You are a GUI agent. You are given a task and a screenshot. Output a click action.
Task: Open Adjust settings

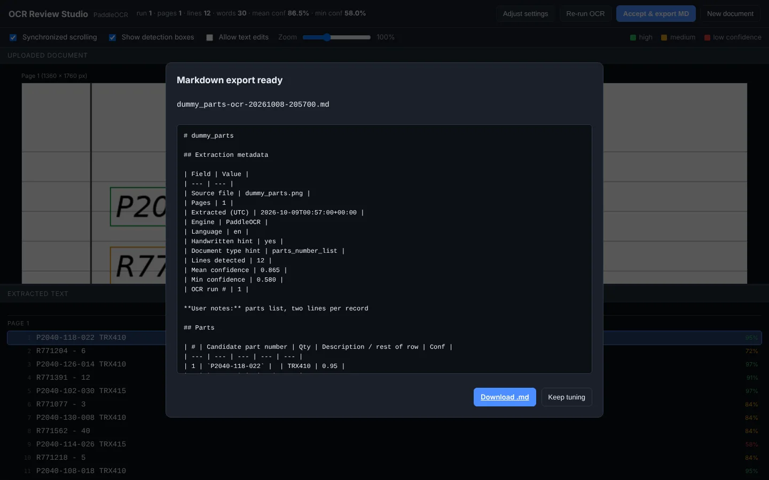[525, 14]
